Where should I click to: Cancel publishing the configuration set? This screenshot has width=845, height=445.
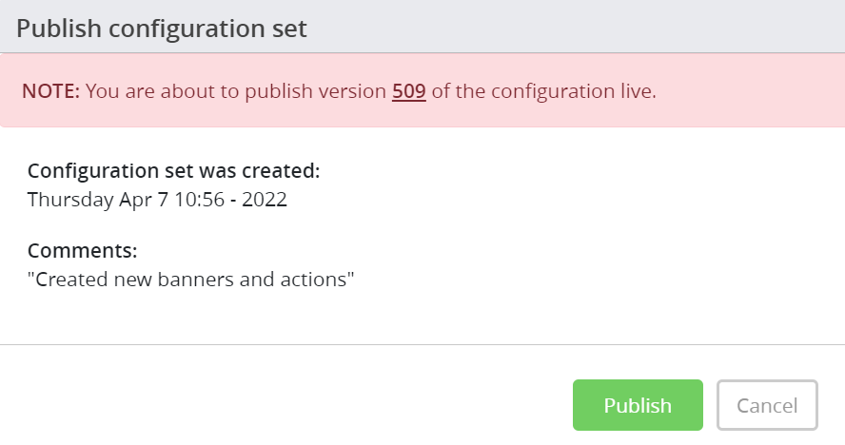coord(767,405)
